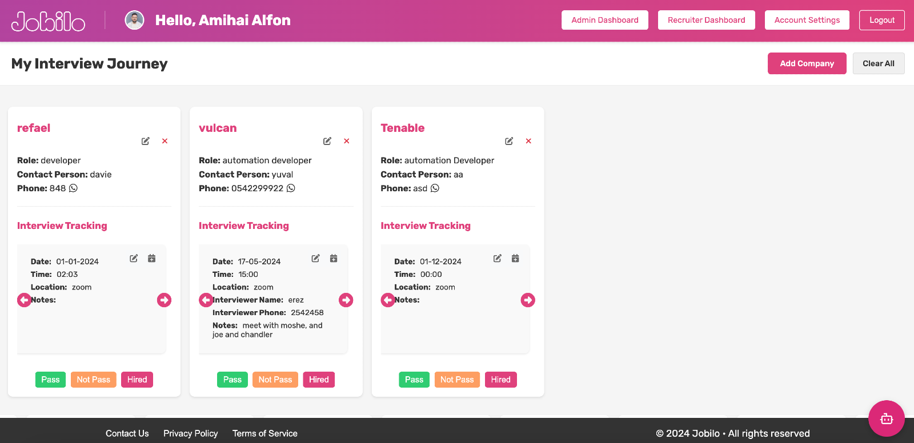Viewport: 914px width, 443px height.
Task: Click interviewer name erez
Action: [296, 300]
